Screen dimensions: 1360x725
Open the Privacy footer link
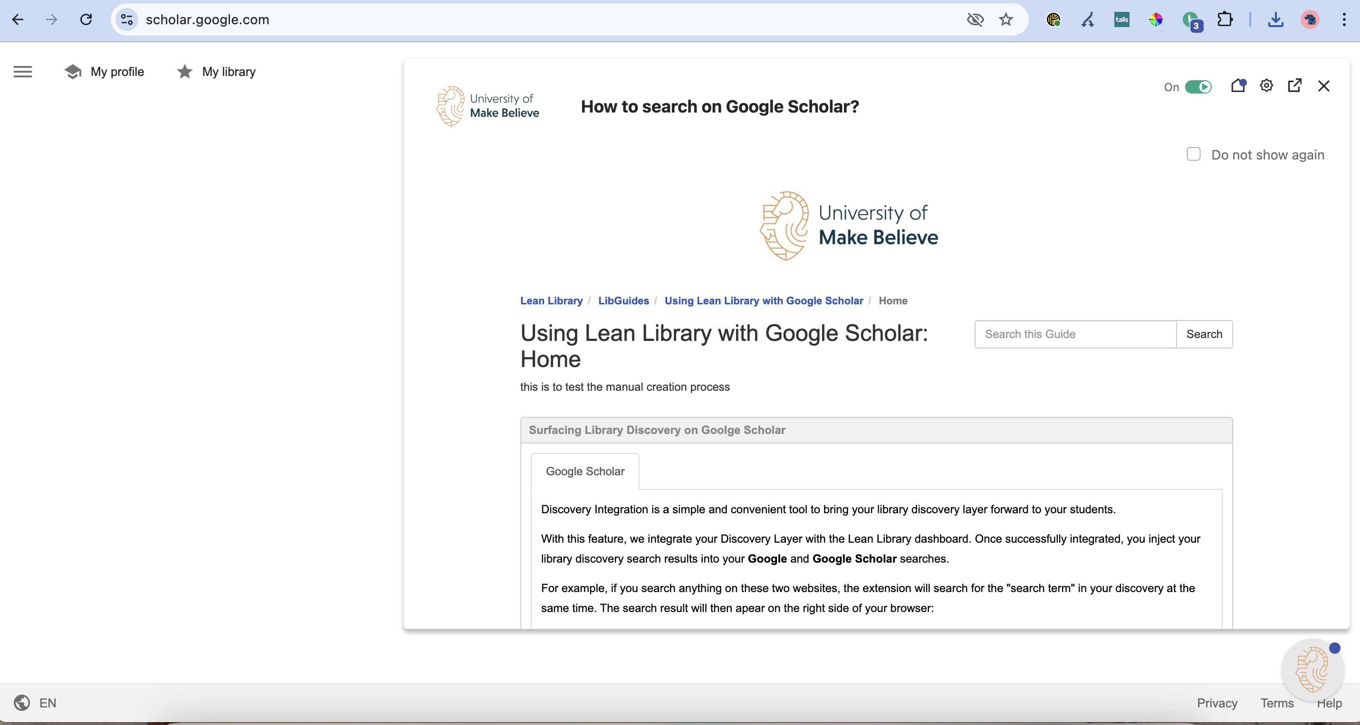(x=1217, y=703)
